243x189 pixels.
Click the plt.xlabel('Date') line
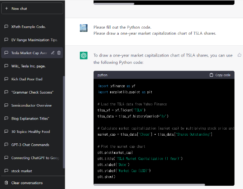[x=113, y=165]
